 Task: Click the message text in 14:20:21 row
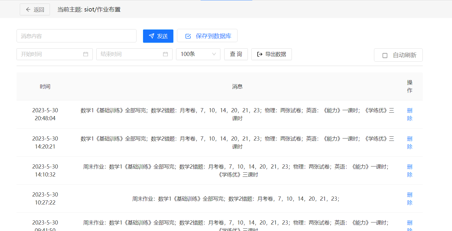click(x=237, y=143)
